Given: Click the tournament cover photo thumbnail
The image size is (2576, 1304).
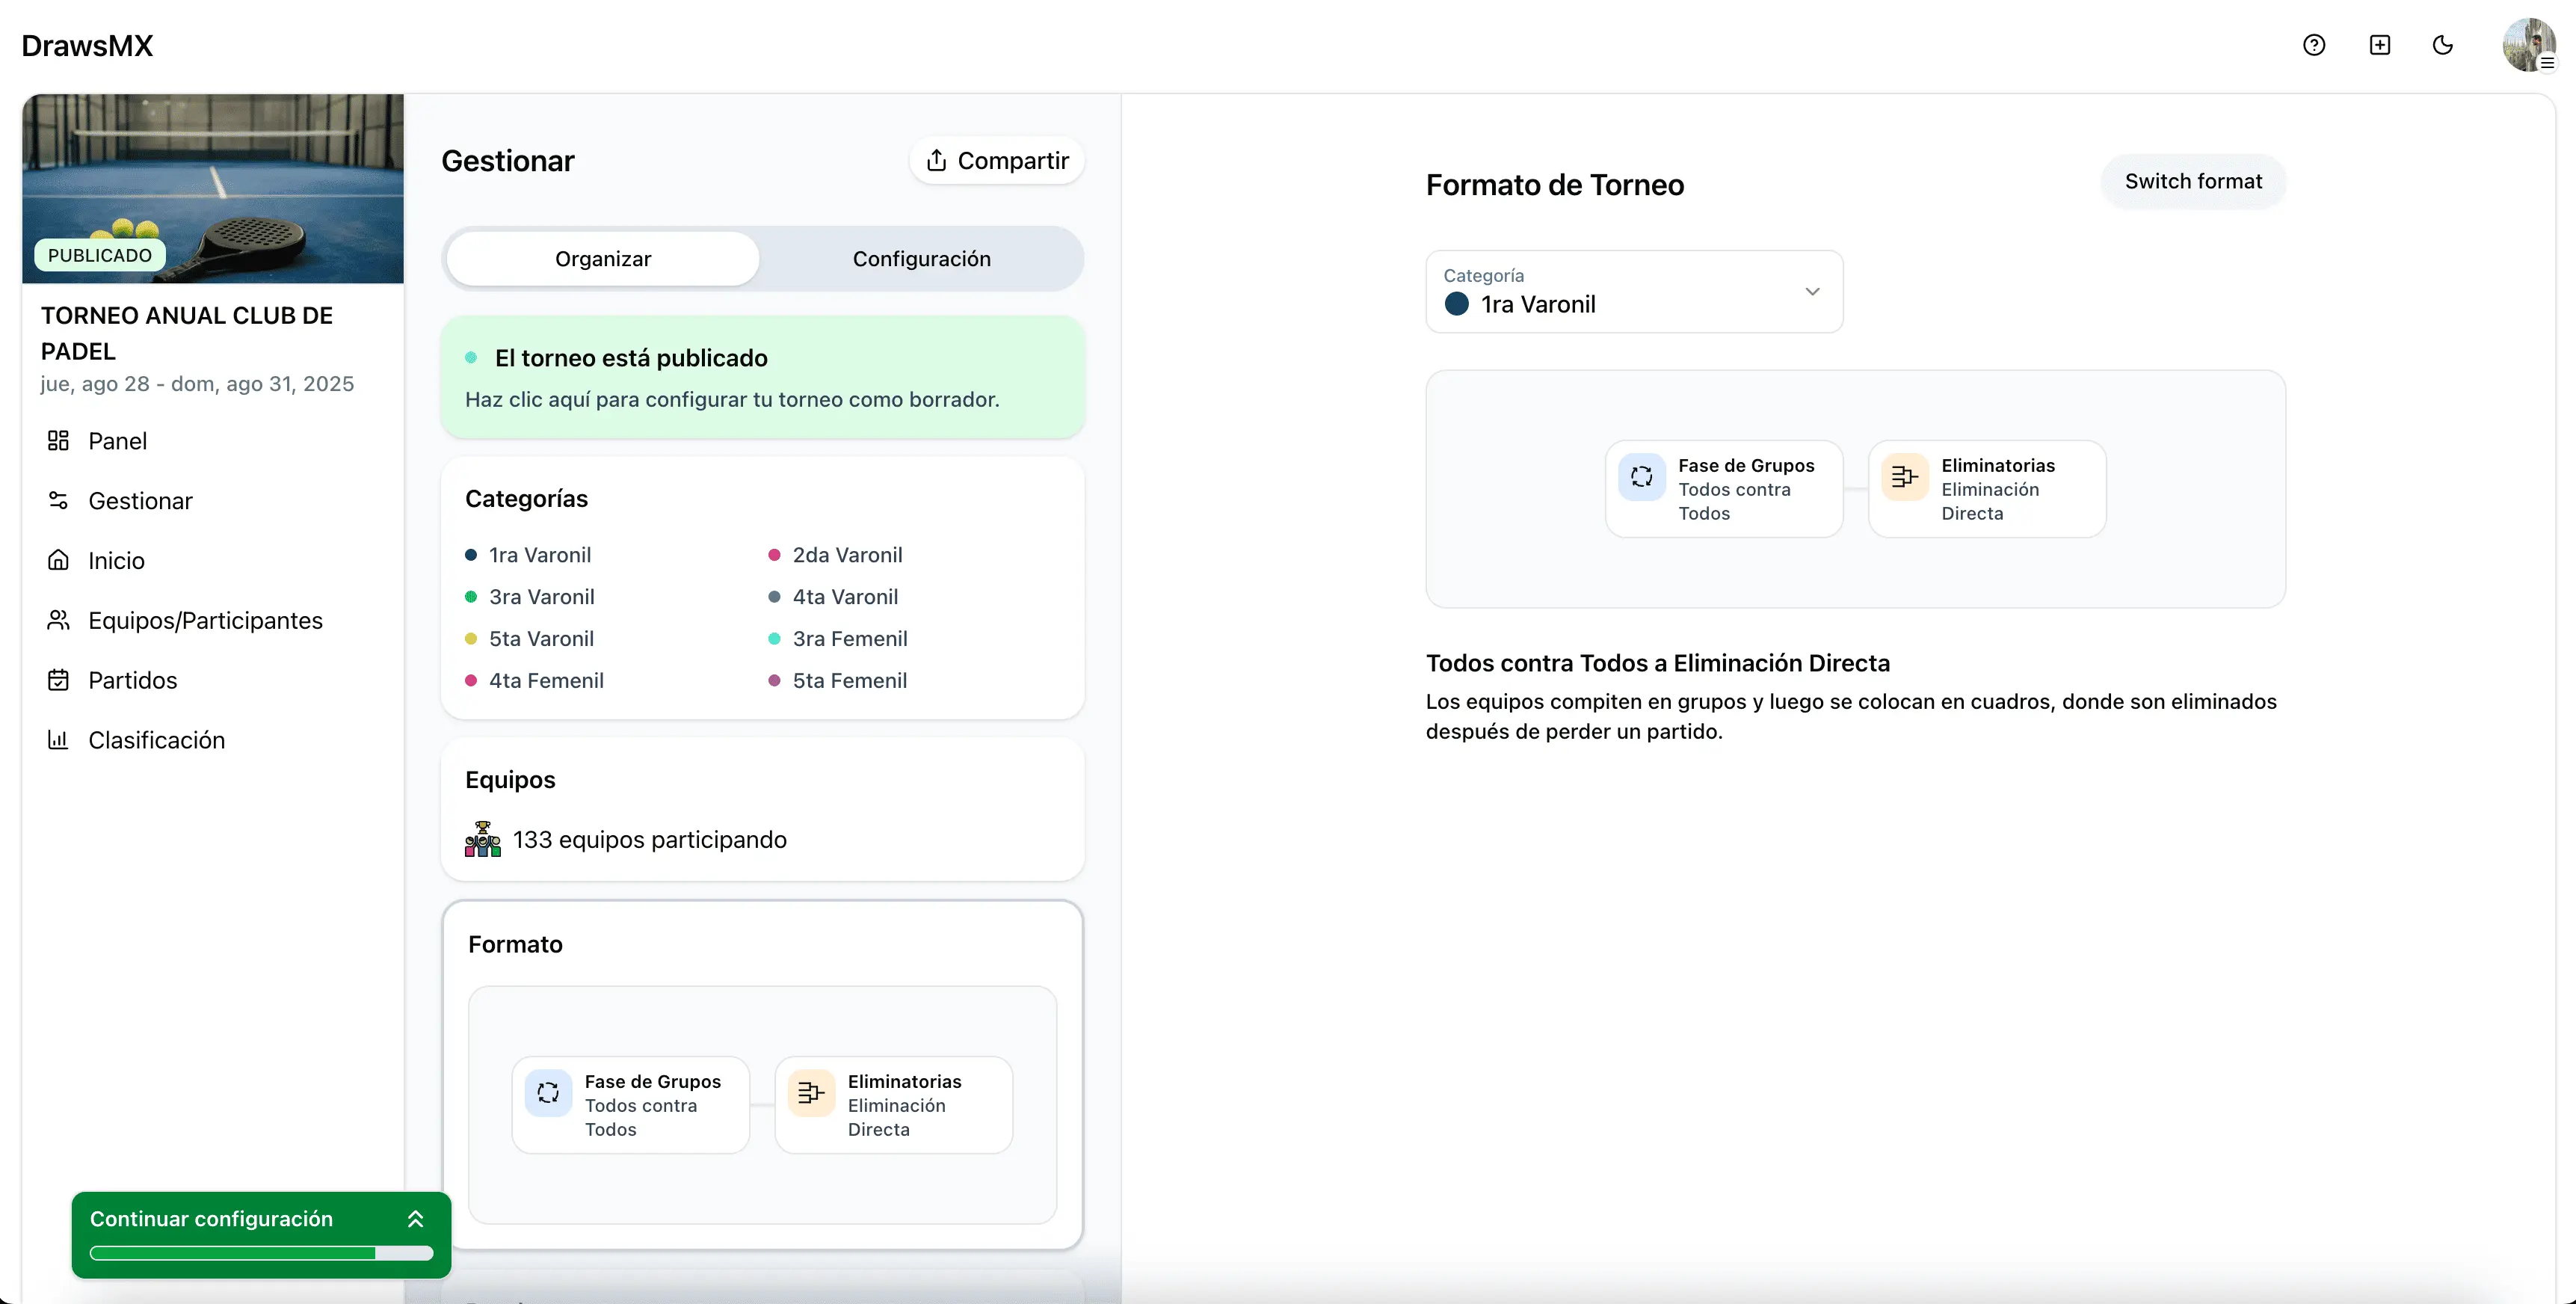Looking at the screenshot, I should point(213,188).
